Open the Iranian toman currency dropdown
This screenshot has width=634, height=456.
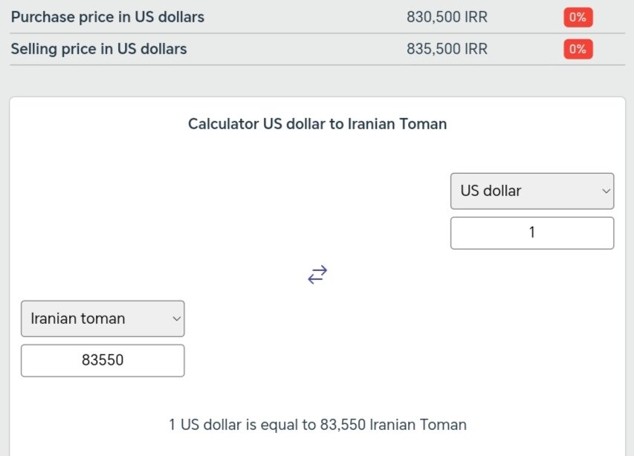coord(102,319)
